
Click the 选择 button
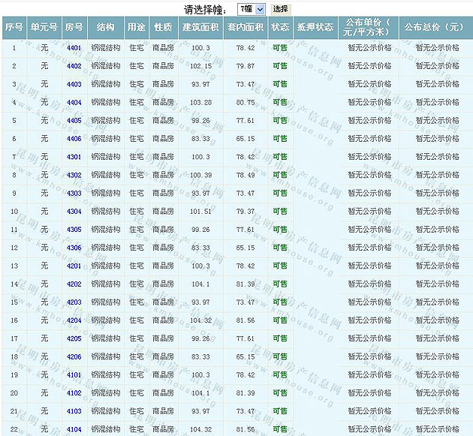tap(280, 9)
